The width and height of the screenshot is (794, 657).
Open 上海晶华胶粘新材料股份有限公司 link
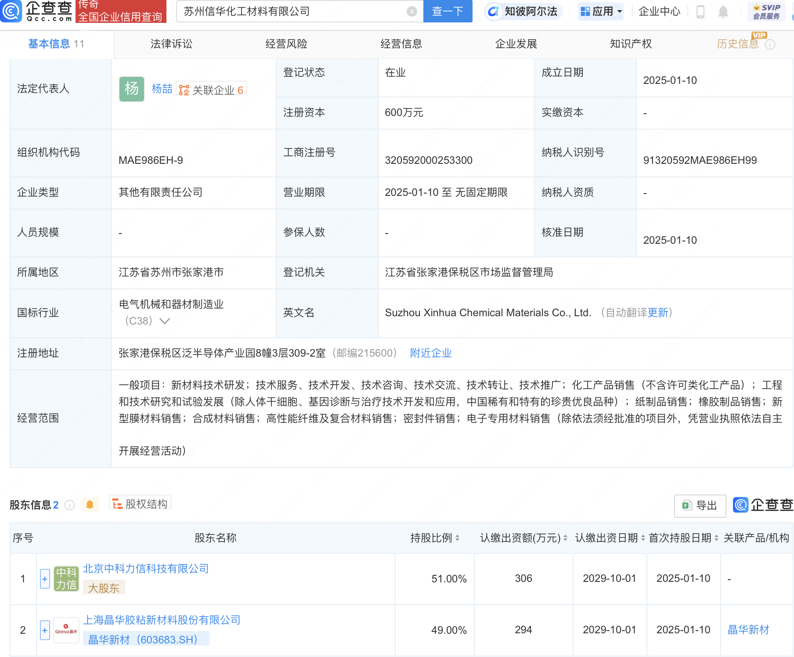click(x=162, y=620)
